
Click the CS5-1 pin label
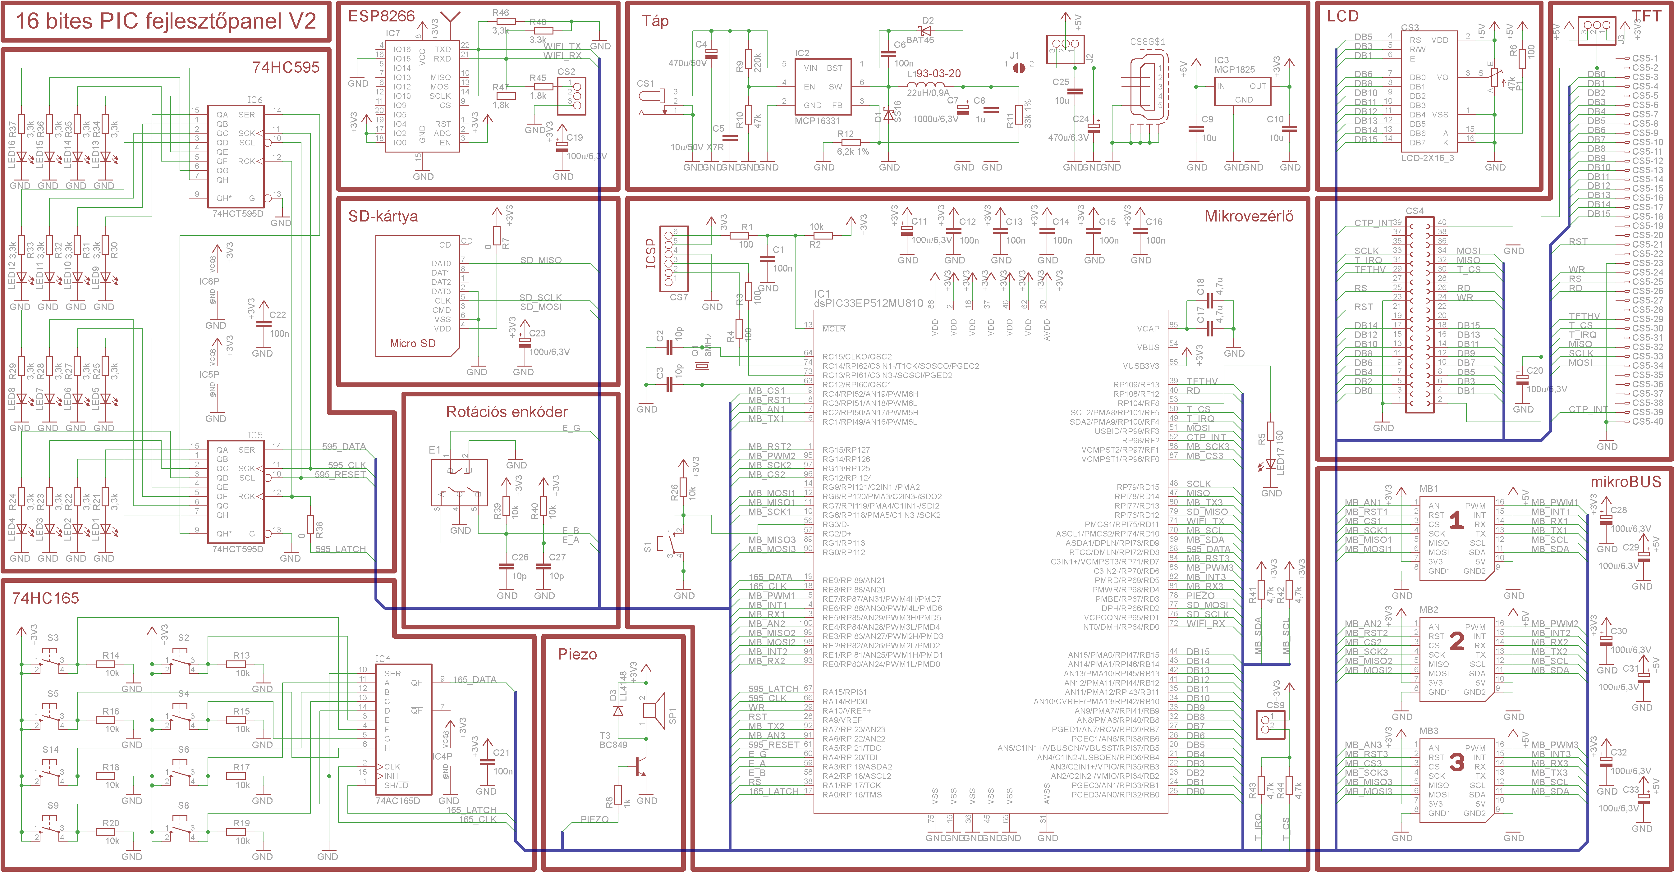pyautogui.click(x=1645, y=58)
